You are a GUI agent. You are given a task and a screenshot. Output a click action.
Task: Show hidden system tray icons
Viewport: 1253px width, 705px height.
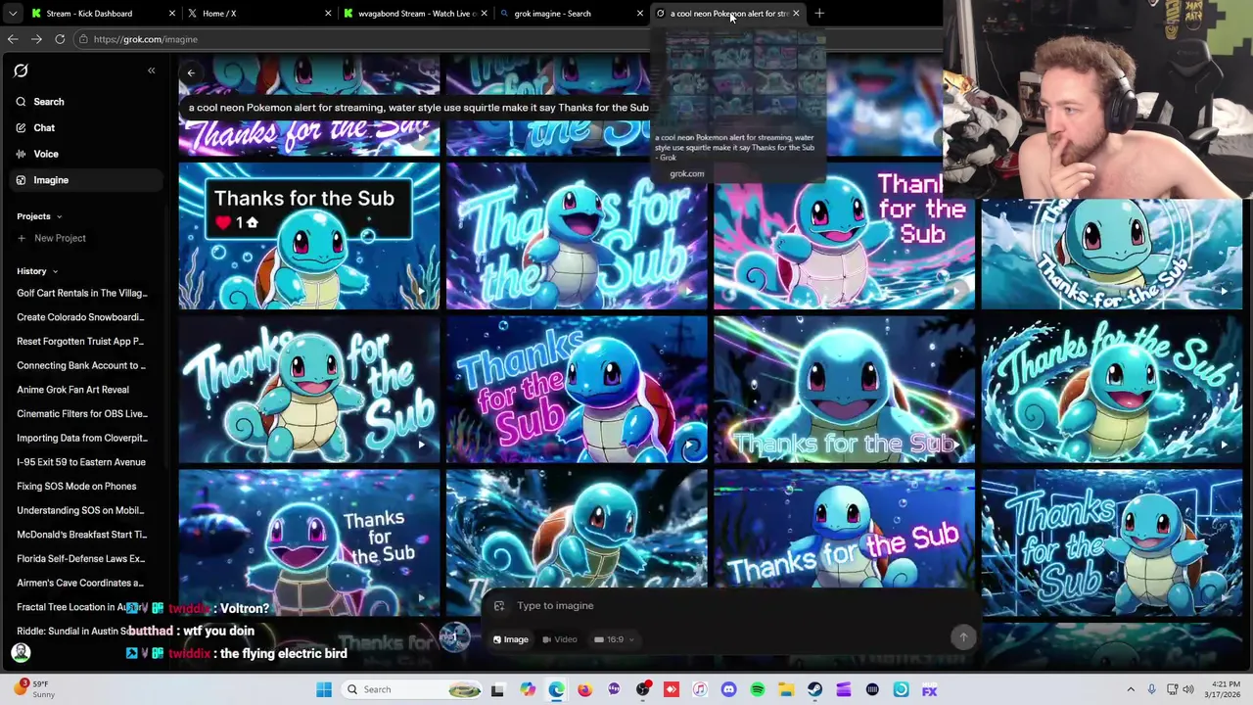[x=1131, y=689]
